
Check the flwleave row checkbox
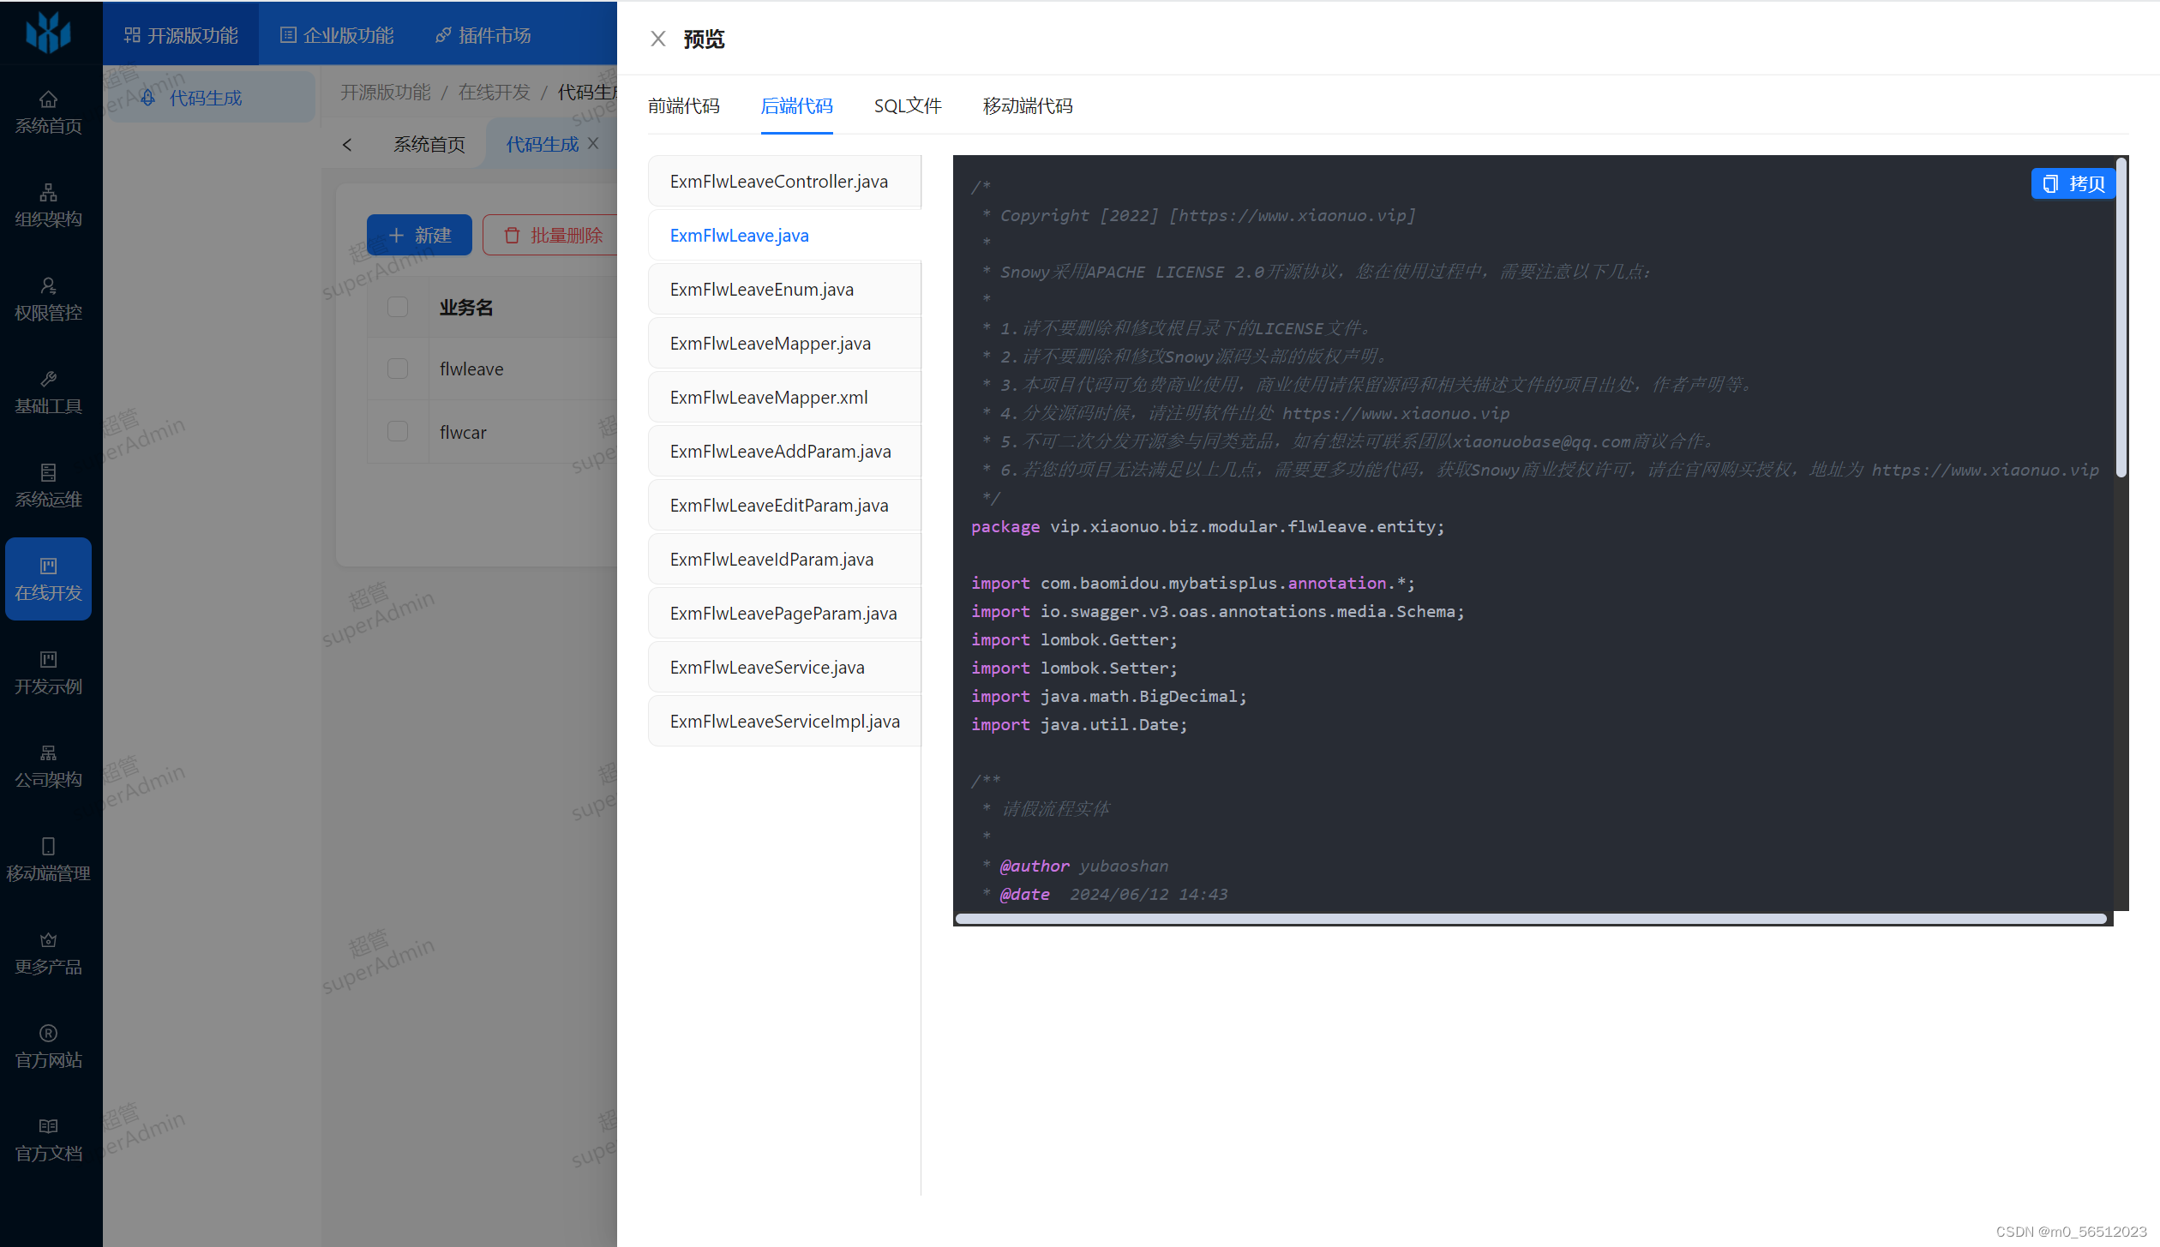pos(398,369)
